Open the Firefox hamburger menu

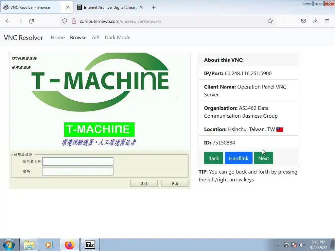327,21
